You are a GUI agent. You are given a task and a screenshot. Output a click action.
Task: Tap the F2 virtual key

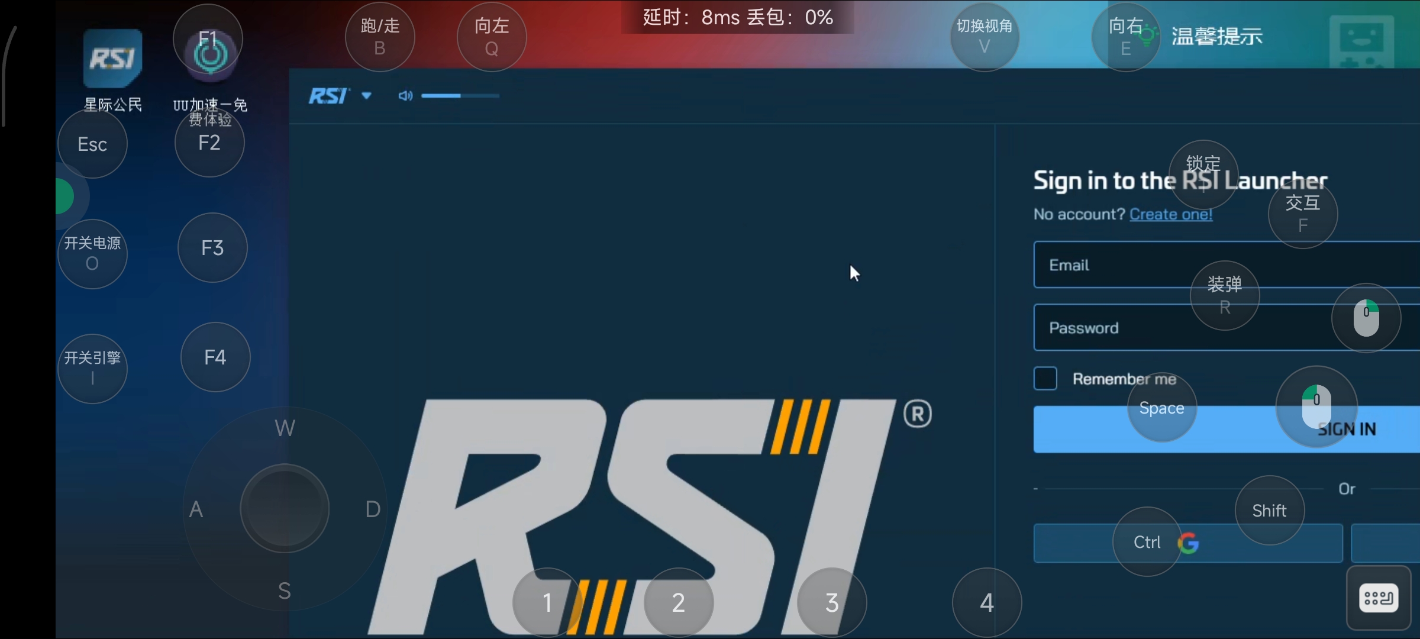(x=209, y=143)
